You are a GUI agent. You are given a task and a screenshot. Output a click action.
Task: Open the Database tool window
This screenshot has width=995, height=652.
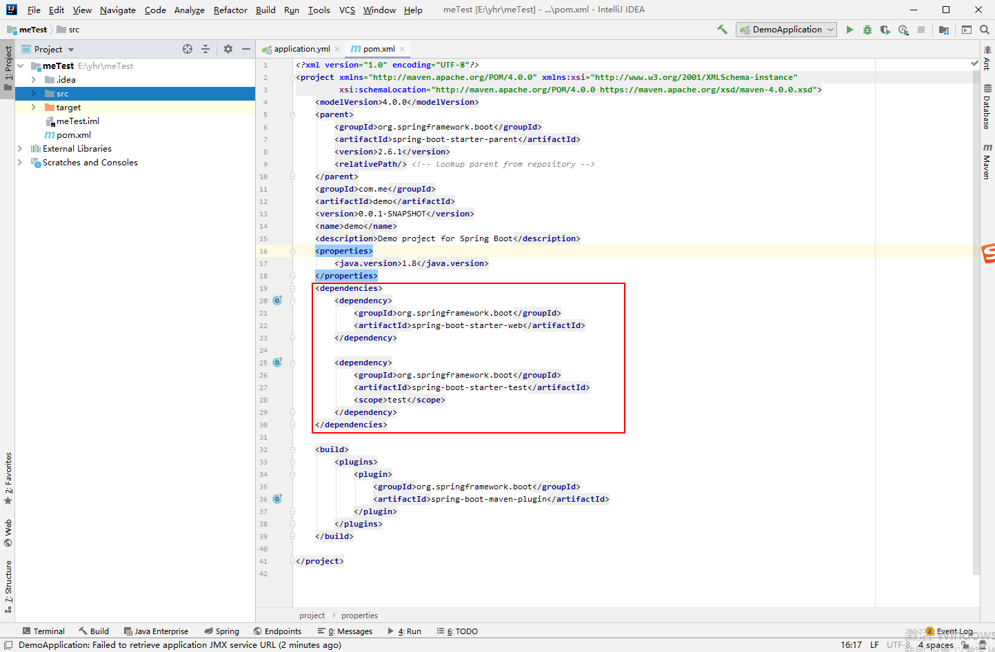tap(987, 107)
